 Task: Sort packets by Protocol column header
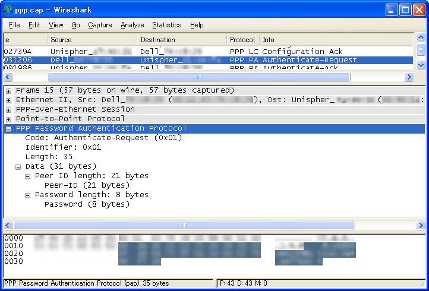click(243, 40)
